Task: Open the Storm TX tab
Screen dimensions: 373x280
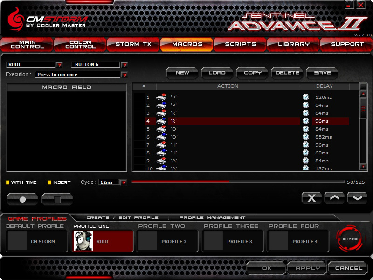Action: [x=133, y=44]
